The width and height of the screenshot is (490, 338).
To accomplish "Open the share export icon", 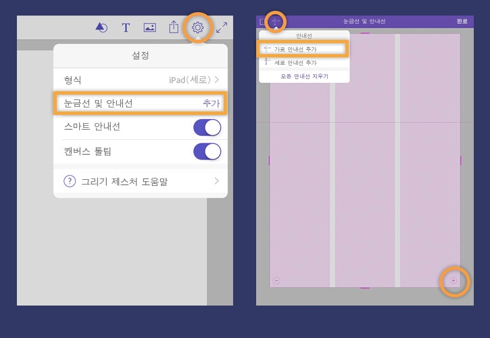I will click(x=174, y=27).
